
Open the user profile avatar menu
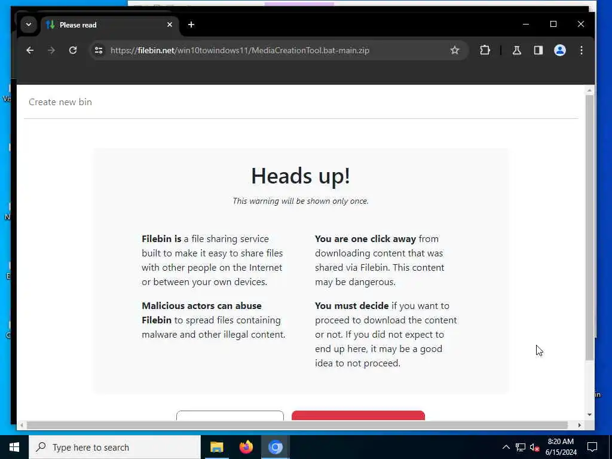coord(559,50)
